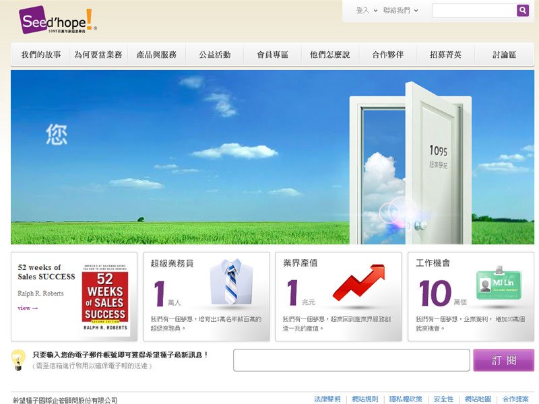The image size is (539, 404).
Task: Click the top search text box
Action: pyautogui.click(x=474, y=11)
